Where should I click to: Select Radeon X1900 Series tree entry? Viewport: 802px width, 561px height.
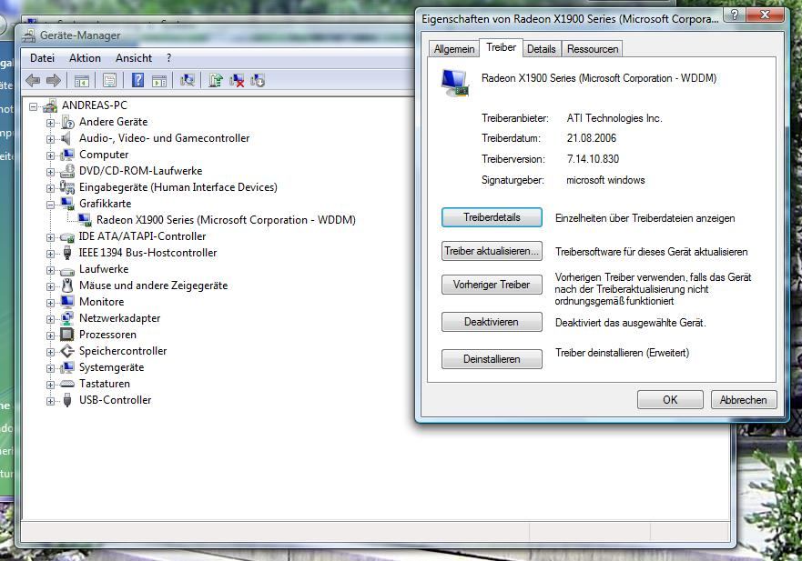[226, 220]
